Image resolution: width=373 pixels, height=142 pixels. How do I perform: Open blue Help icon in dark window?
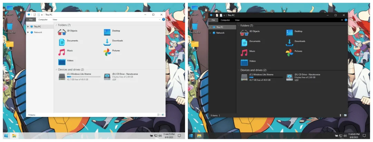(346, 20)
